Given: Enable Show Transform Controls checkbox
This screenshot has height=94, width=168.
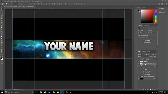Looking at the screenshot, I should (x=20, y=4).
